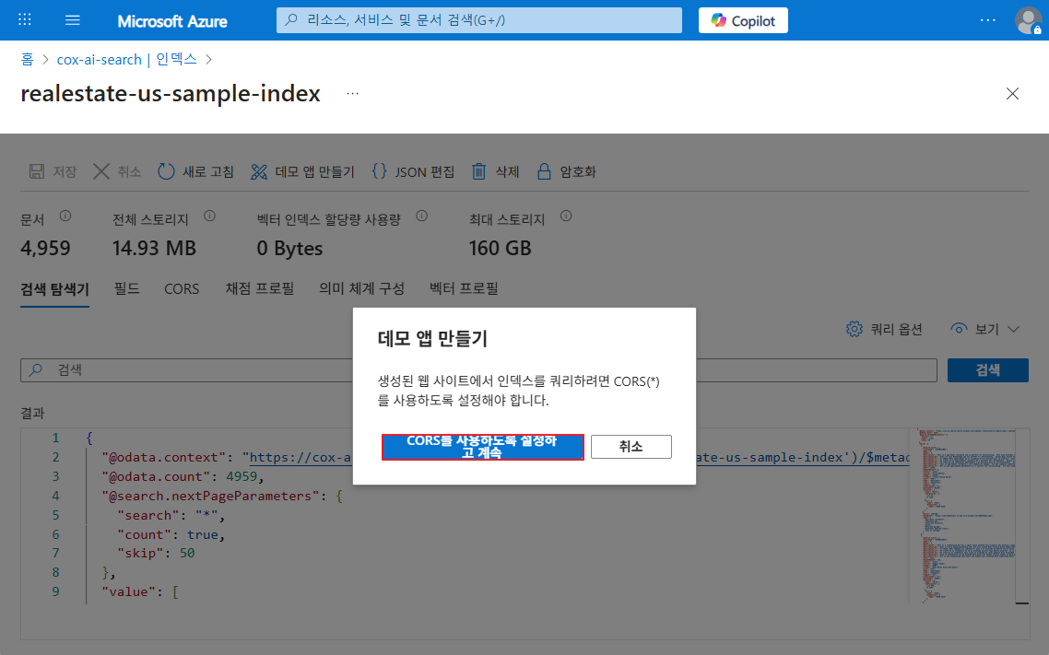Click the 데모 앱 만들기 dialog title
1049x655 pixels.
pyautogui.click(x=433, y=339)
